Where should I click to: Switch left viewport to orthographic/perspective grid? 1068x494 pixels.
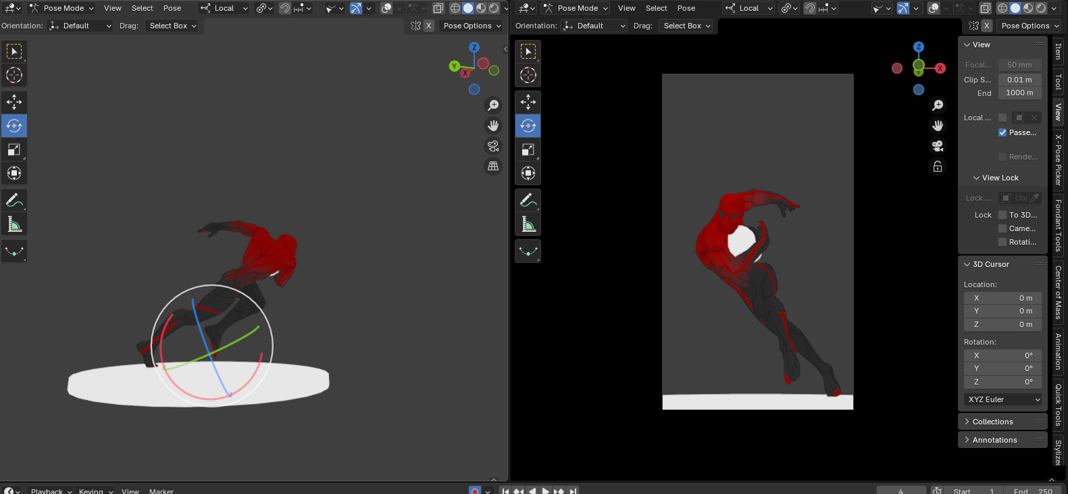493,166
